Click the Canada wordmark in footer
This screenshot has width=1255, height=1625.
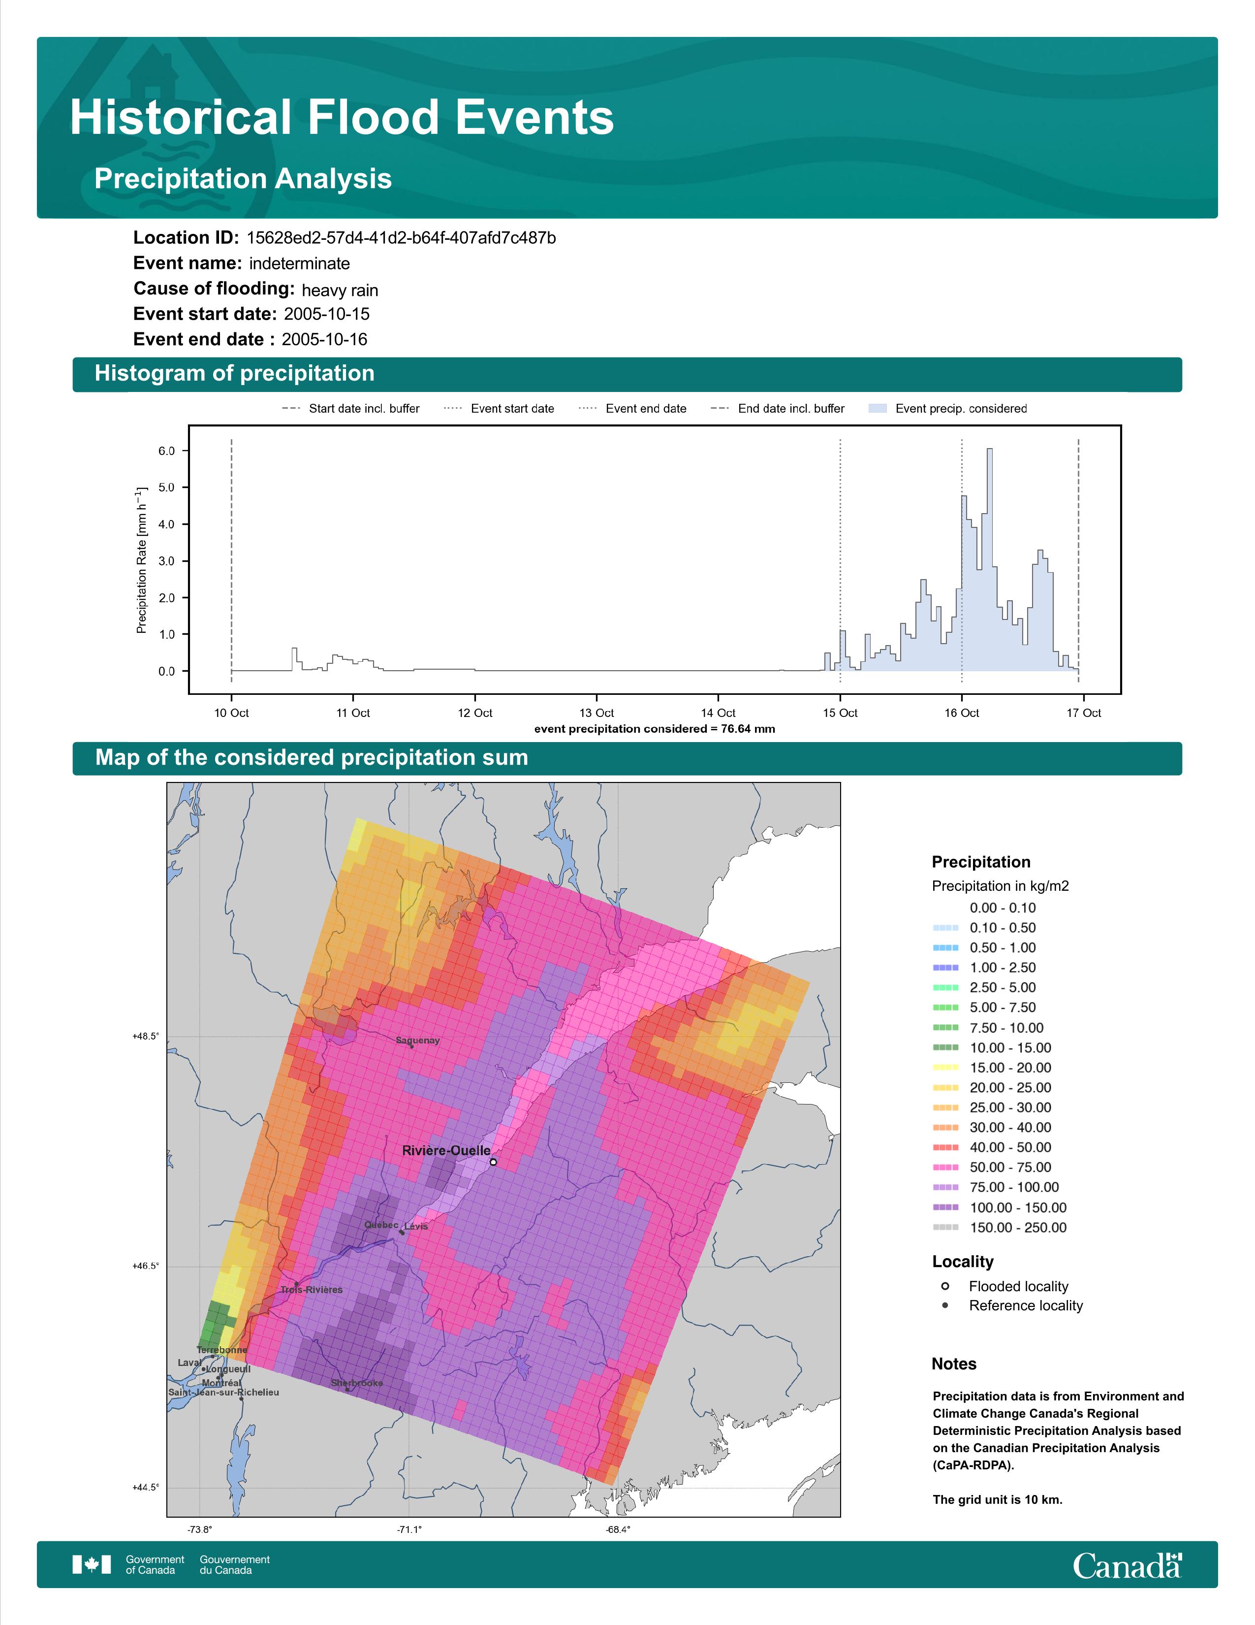[1127, 1565]
